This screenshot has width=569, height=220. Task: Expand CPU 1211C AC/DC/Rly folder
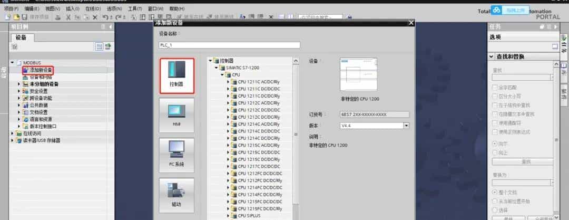coord(228,82)
